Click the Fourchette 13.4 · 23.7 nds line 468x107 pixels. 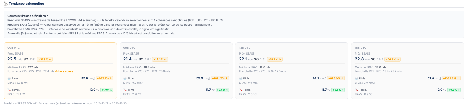tap(378, 71)
